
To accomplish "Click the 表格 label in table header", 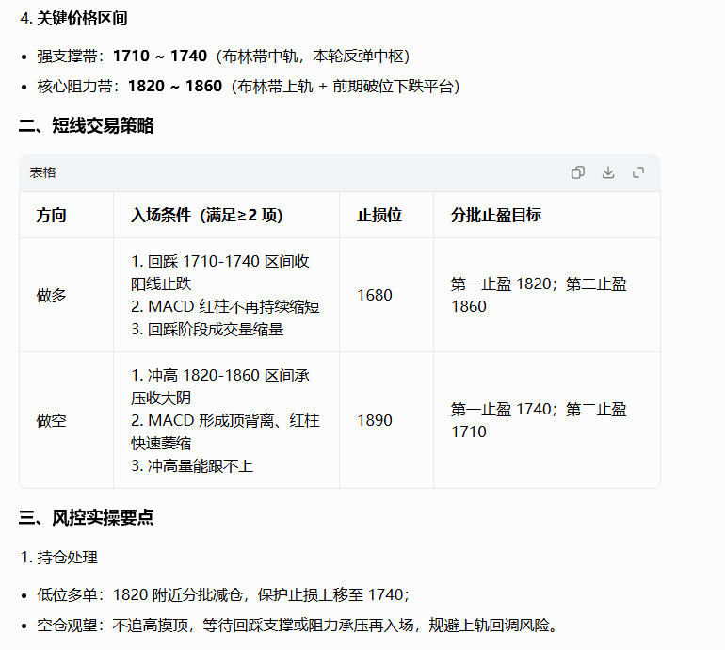I will click(42, 172).
